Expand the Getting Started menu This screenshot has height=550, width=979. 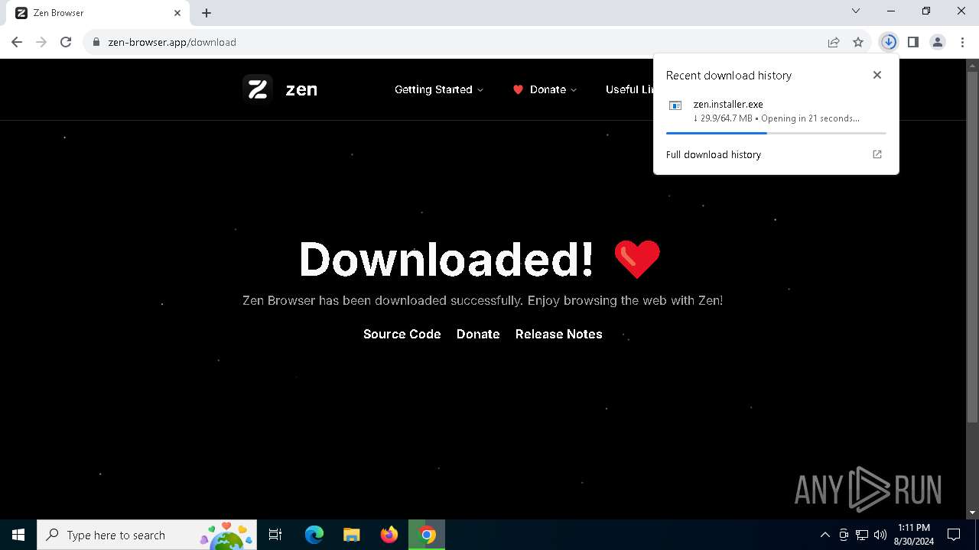coord(439,89)
